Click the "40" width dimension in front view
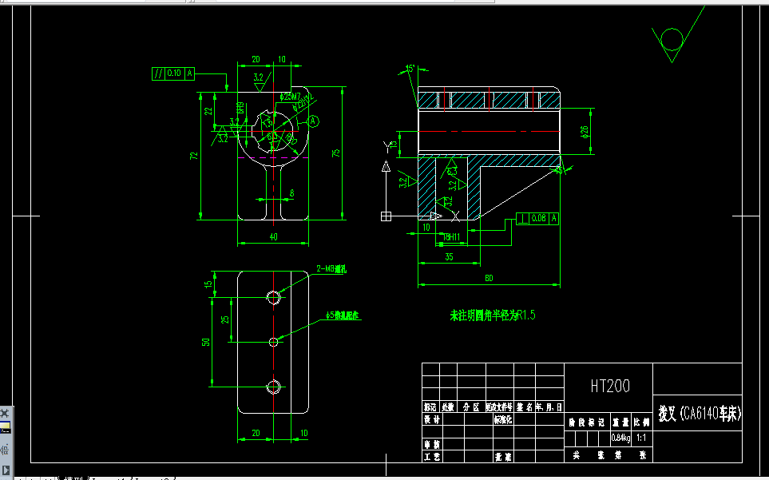The image size is (769, 480). (x=273, y=237)
